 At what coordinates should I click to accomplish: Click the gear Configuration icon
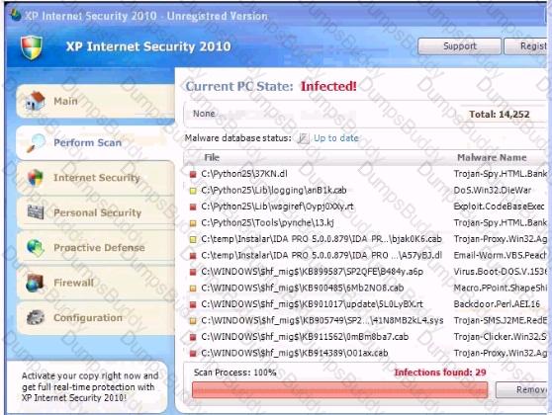pos(36,317)
